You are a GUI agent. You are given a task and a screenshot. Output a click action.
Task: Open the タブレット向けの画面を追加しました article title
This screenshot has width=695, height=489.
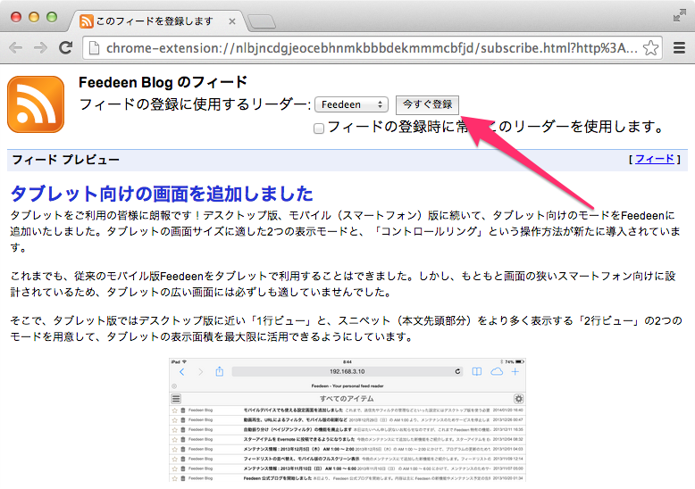pyautogui.click(x=161, y=194)
